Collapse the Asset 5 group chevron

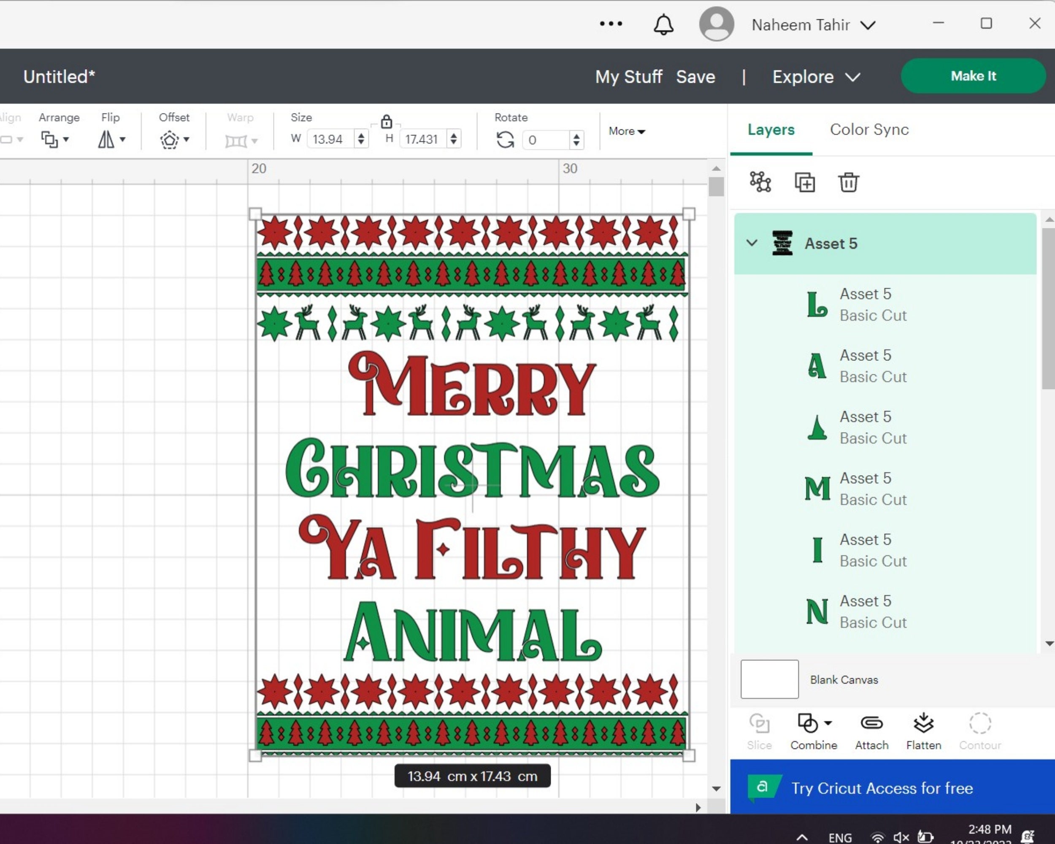click(752, 243)
